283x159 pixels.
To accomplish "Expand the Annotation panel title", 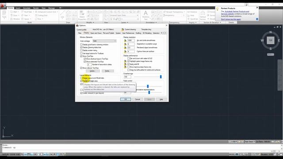I will point(151,23).
